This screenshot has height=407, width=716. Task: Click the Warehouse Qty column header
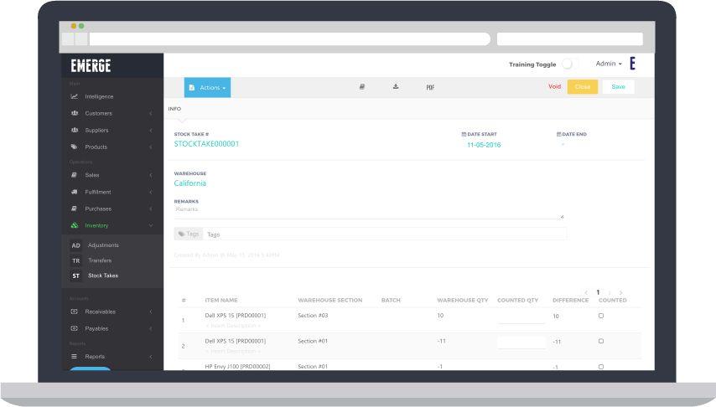463,301
